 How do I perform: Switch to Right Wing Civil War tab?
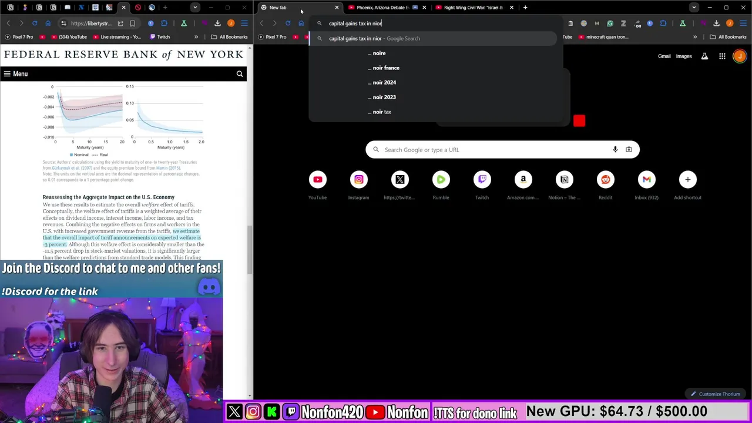tap(474, 8)
